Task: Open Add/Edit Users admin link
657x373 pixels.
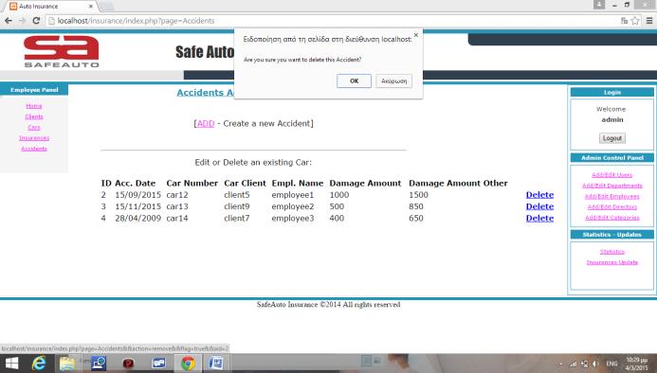Action: coord(612,174)
